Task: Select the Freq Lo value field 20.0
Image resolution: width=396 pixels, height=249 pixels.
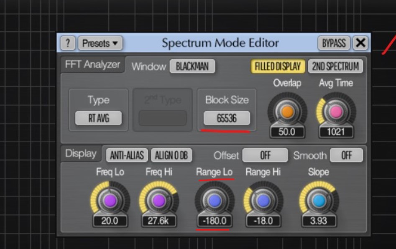Action: tap(110, 221)
